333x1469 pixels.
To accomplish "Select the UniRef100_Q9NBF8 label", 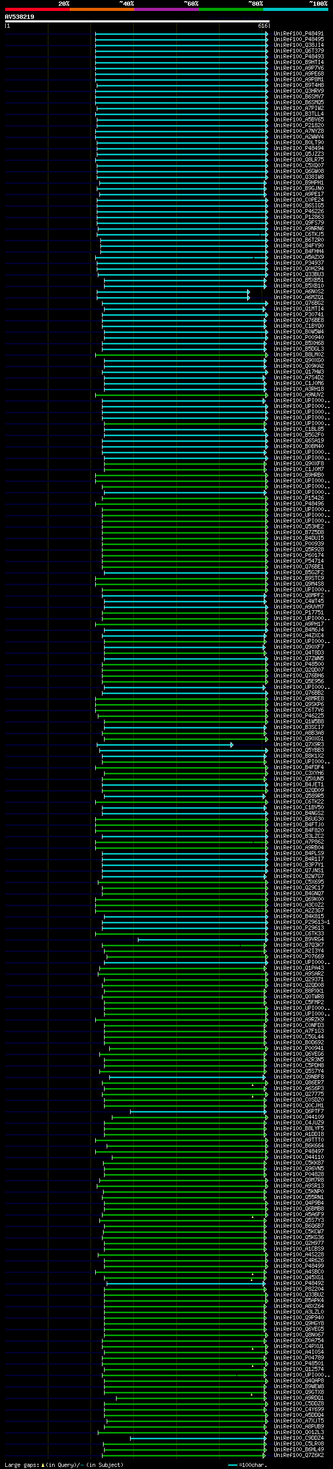I will 299,1077.
